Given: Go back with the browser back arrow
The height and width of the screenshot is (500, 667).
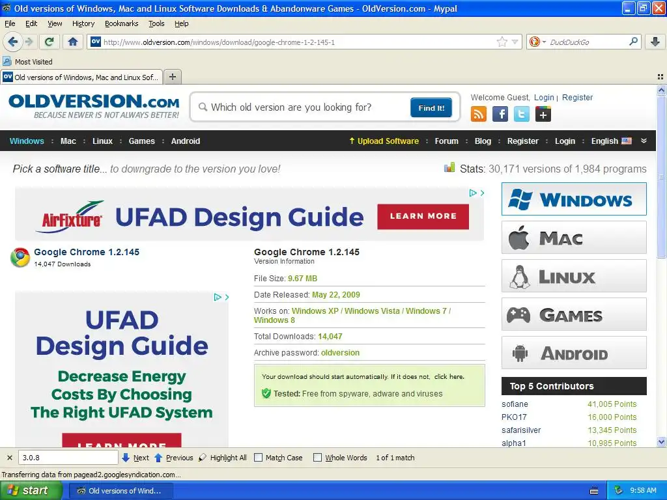Looking at the screenshot, I should click(12, 42).
